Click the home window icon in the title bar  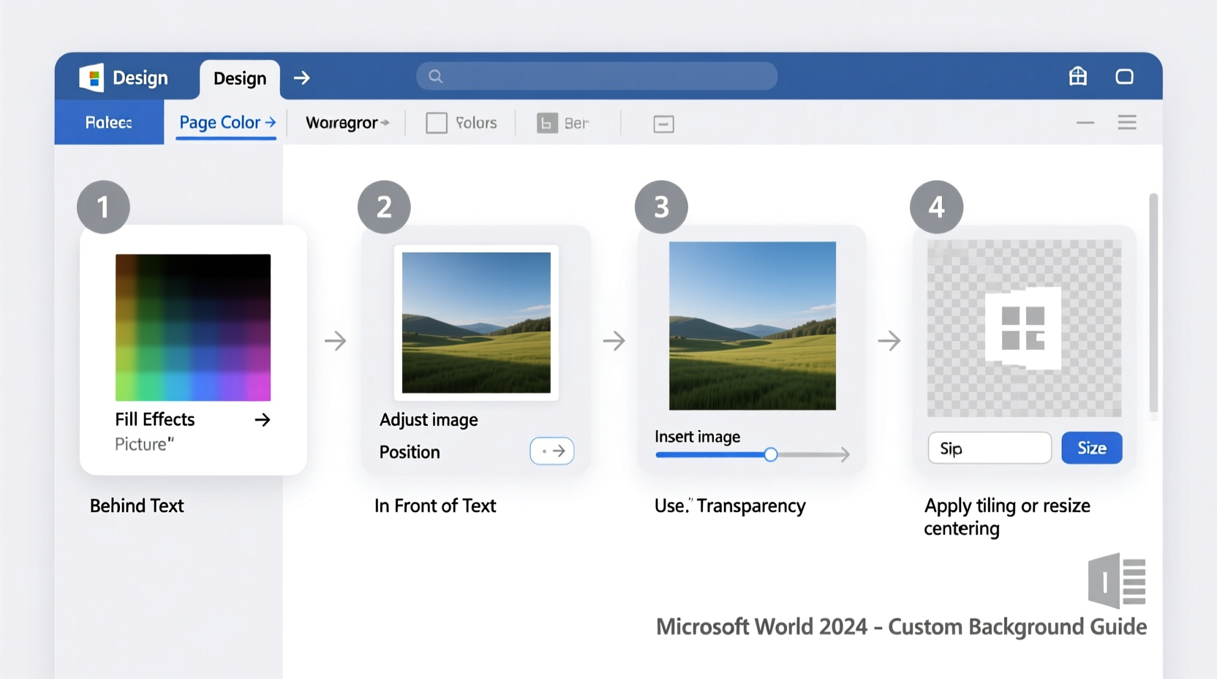1077,76
